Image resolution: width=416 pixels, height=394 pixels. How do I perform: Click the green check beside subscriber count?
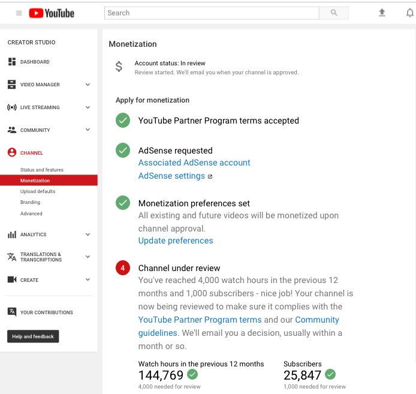330,374
